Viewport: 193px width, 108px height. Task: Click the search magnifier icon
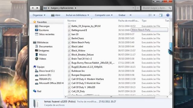[x=170, y=8]
